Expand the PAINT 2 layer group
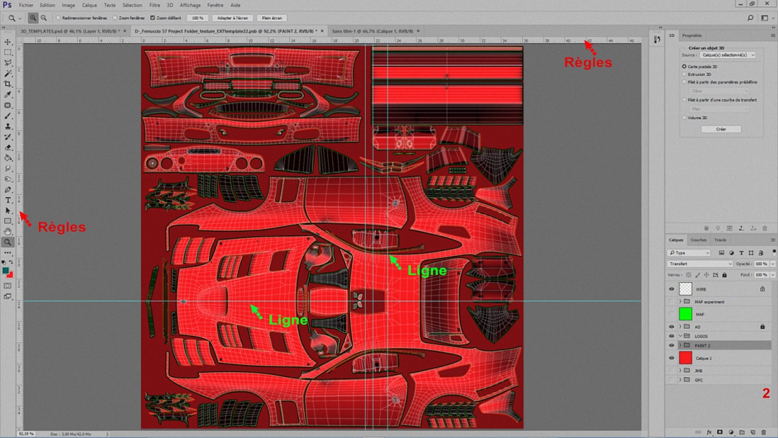This screenshot has width=778, height=438. pos(680,346)
